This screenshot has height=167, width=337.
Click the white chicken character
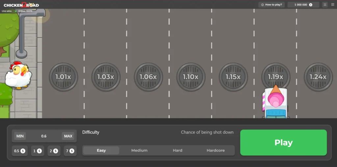coord(18,75)
